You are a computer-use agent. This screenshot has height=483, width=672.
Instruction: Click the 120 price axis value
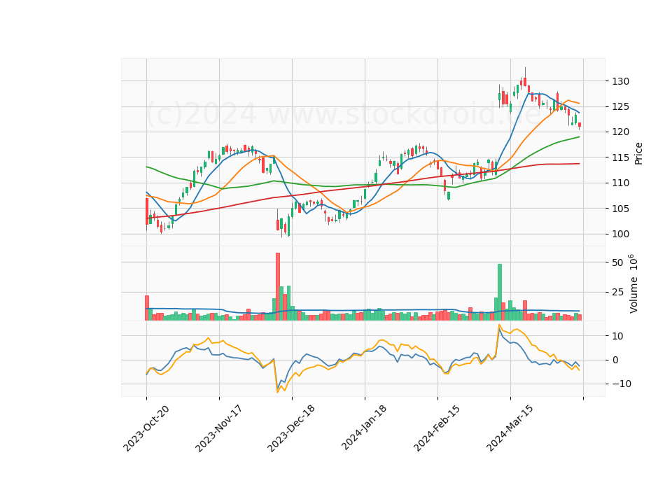621,132
